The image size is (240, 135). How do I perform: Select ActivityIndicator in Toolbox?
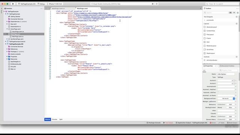pos(212,60)
